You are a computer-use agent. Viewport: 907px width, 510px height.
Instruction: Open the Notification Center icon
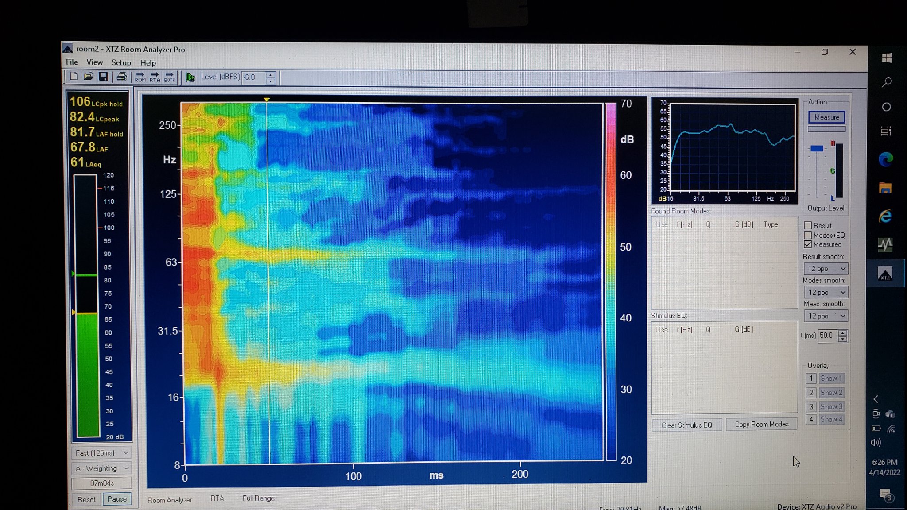pos(886,495)
